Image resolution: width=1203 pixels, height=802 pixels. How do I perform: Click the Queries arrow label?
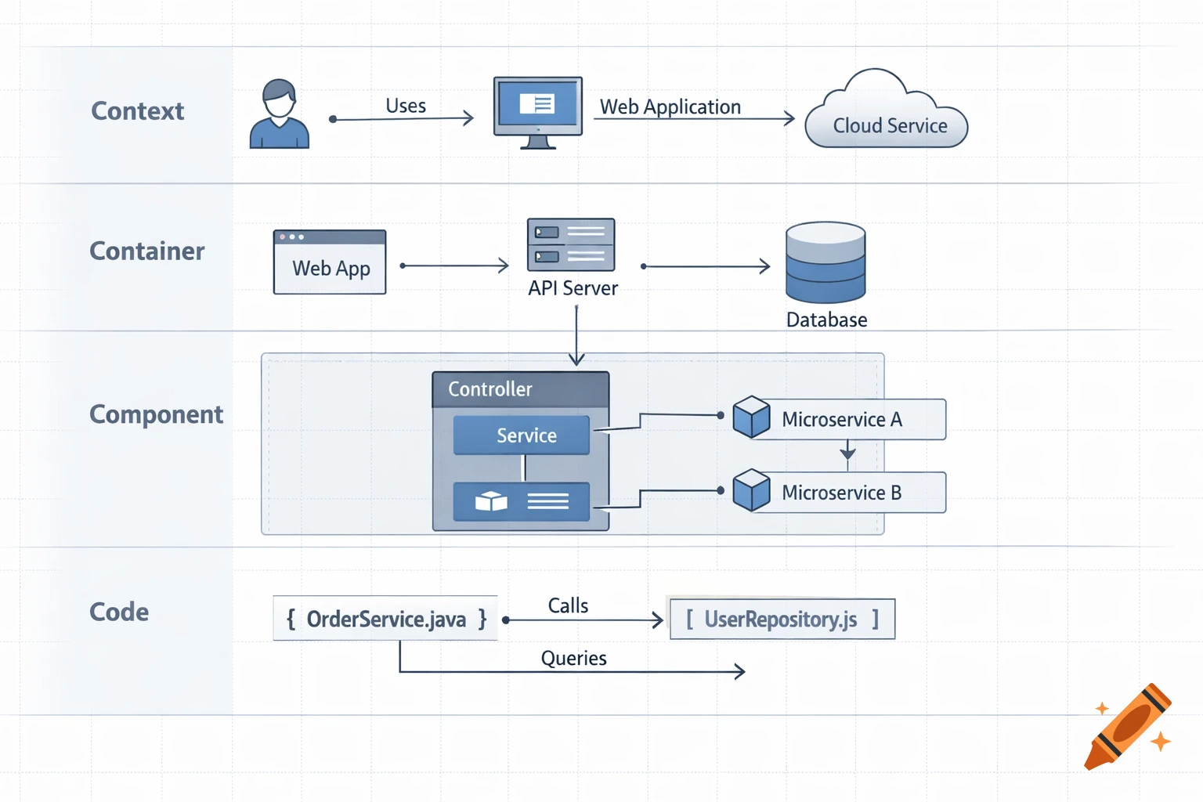point(574,658)
